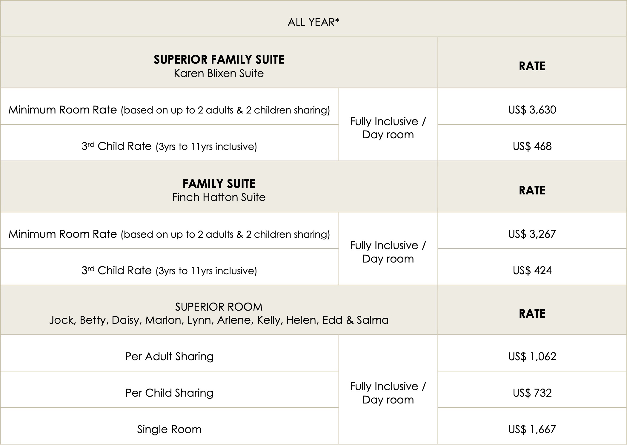Select the 'SUPERIOR FAMILY SUITE' heading
Screen dimensions: 627x445
coord(219,59)
